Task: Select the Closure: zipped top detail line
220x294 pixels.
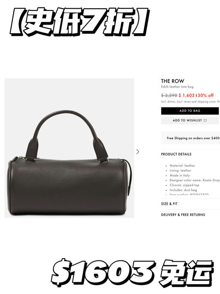Action: tap(184, 185)
